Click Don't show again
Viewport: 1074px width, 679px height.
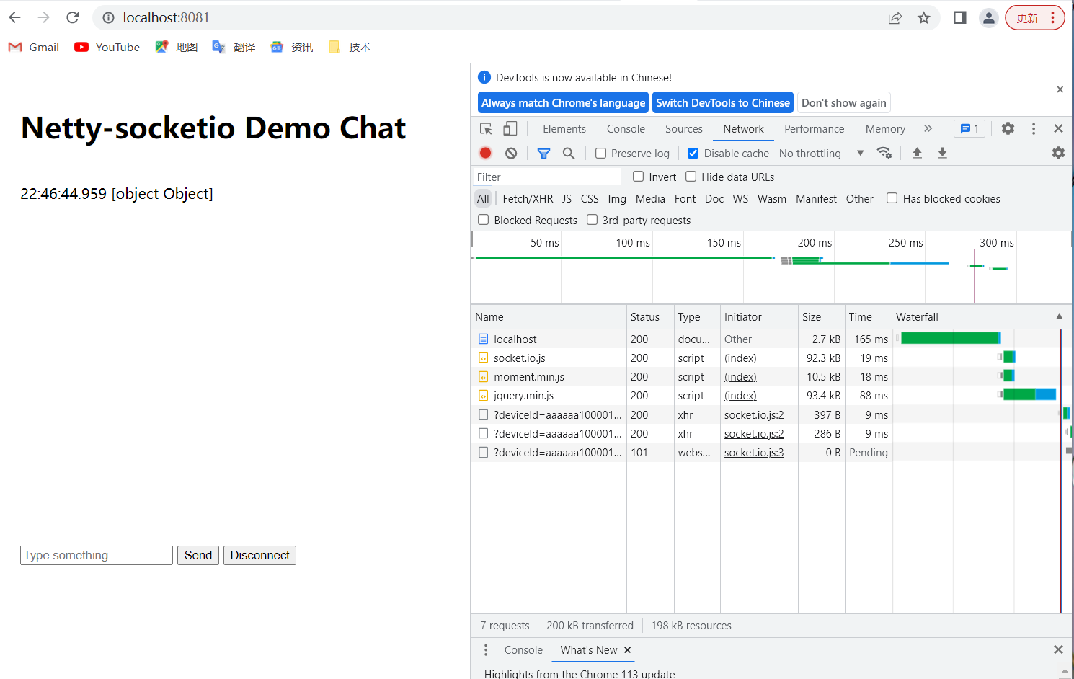[x=843, y=102]
